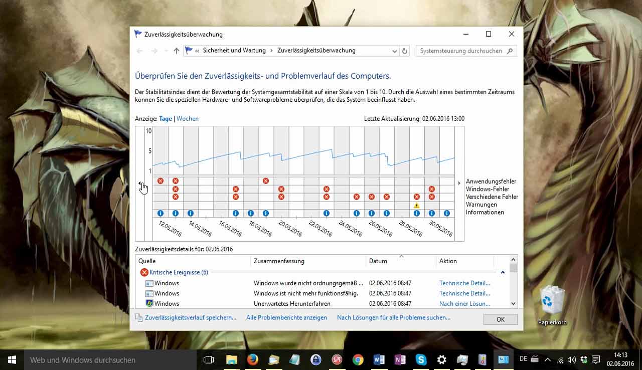Open dropdown after Sicherheit und Wartung breadcrumb
Viewport: 642px width, 370px height.
pos(271,51)
